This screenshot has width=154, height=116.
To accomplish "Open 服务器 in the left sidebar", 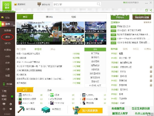I will pos(8,30).
